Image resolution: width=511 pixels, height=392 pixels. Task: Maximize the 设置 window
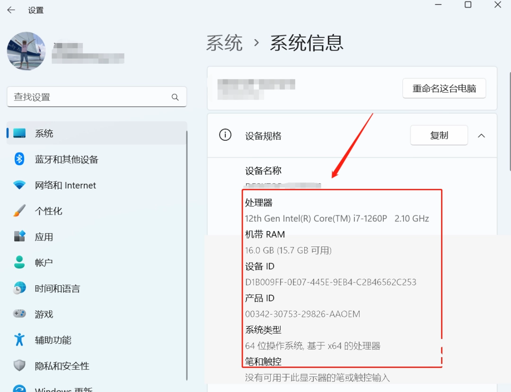pyautogui.click(x=468, y=5)
